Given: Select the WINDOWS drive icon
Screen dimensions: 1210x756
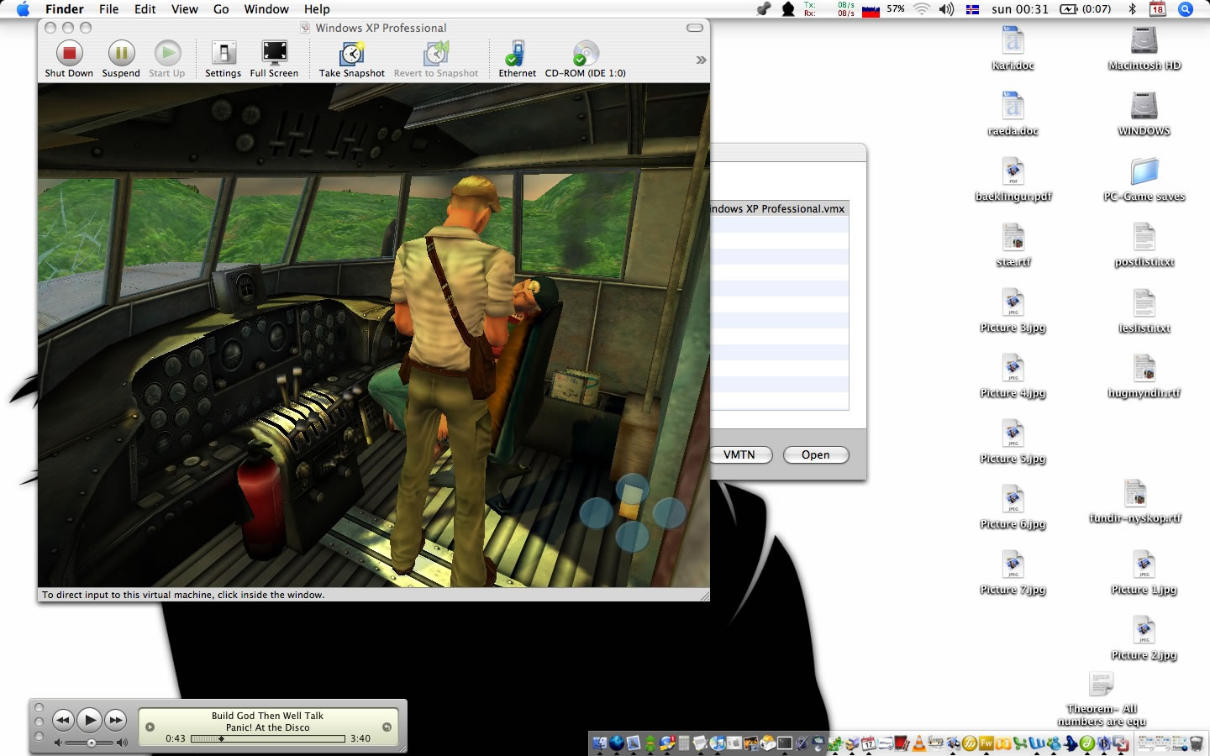Looking at the screenshot, I should click(x=1144, y=113).
